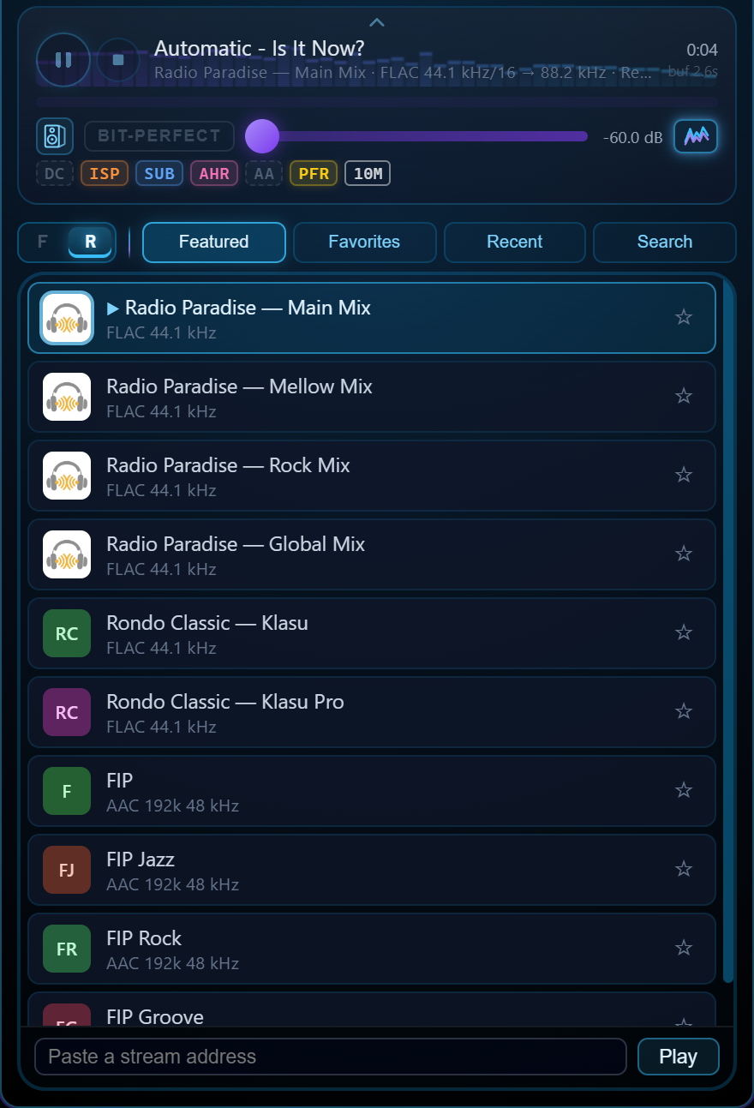
Task: Stop playback with the stop button
Action: click(x=118, y=60)
